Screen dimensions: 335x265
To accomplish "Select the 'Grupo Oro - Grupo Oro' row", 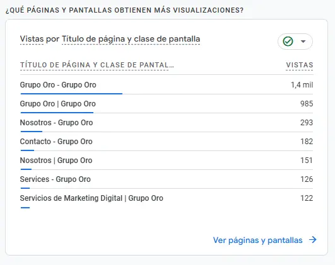I will tap(167, 85).
